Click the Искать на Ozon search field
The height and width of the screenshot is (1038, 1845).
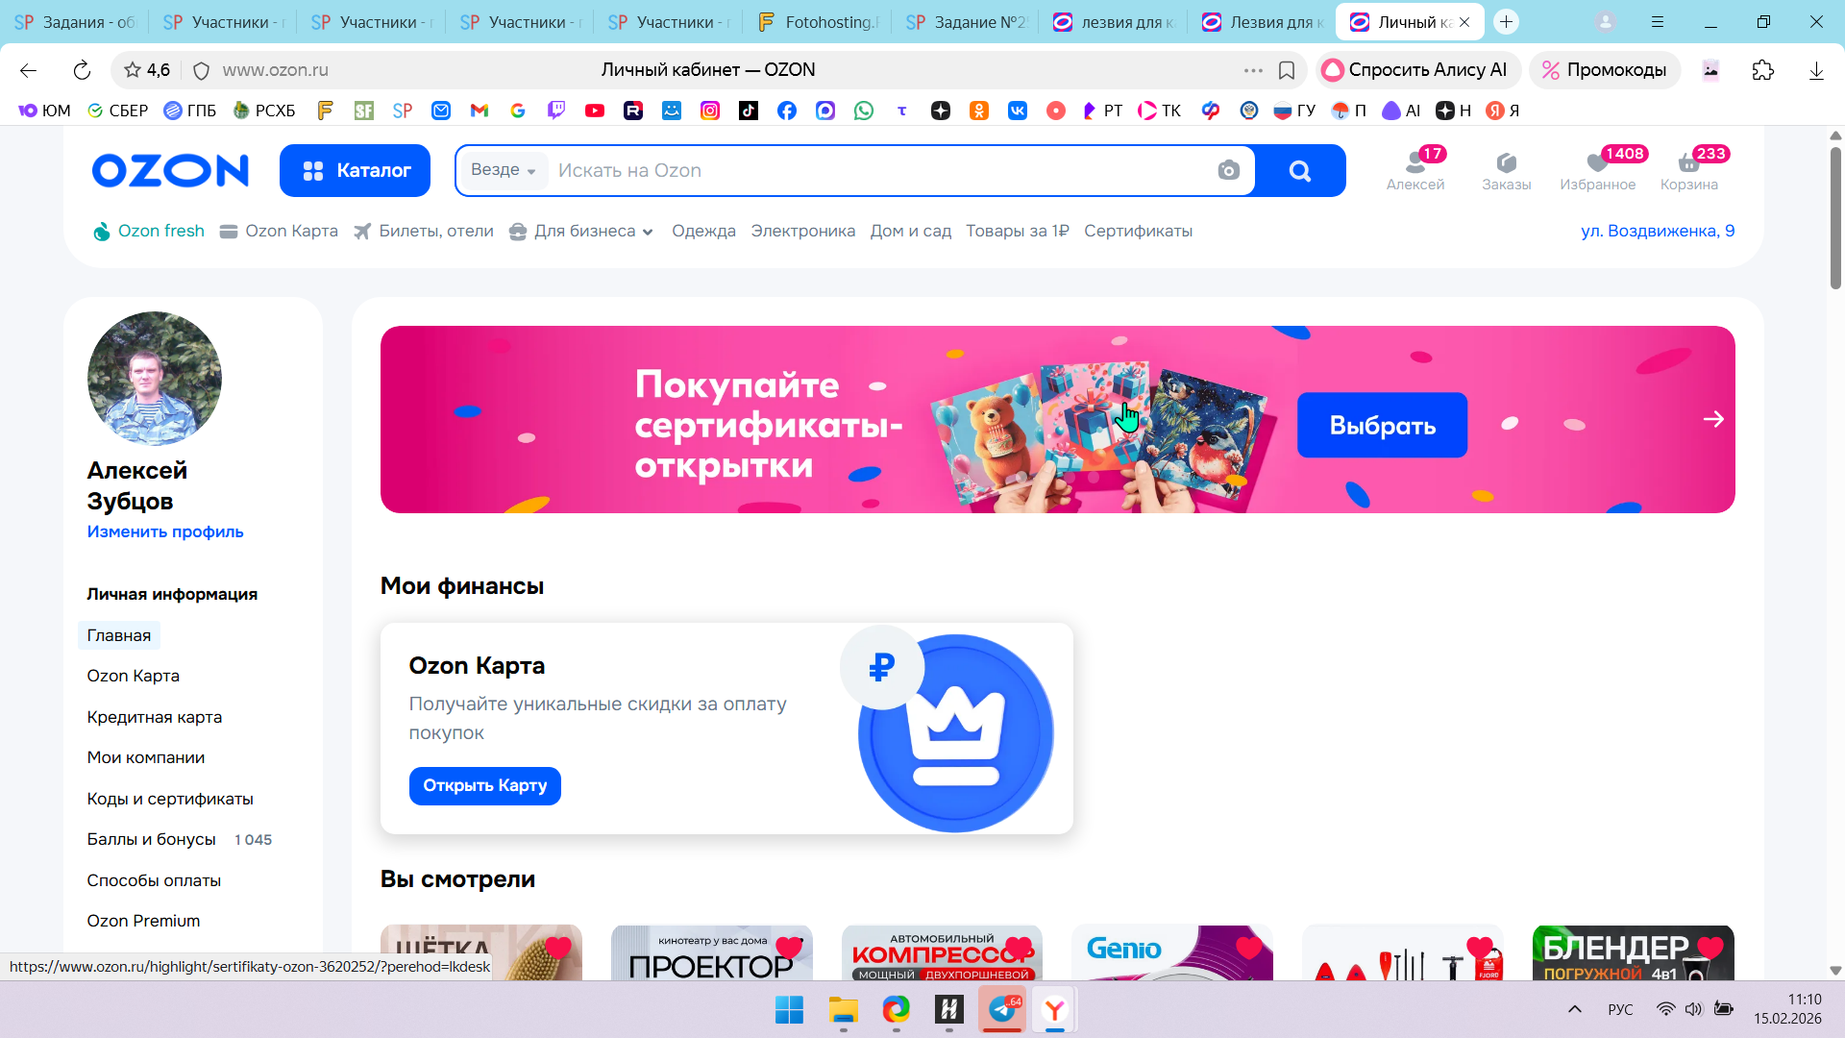click(x=879, y=171)
